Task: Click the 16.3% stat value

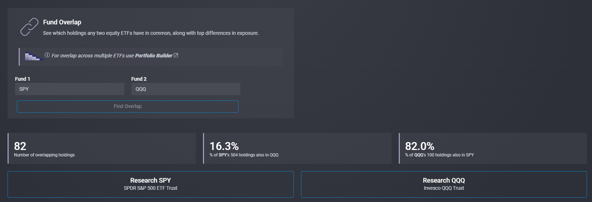Action: [x=224, y=146]
